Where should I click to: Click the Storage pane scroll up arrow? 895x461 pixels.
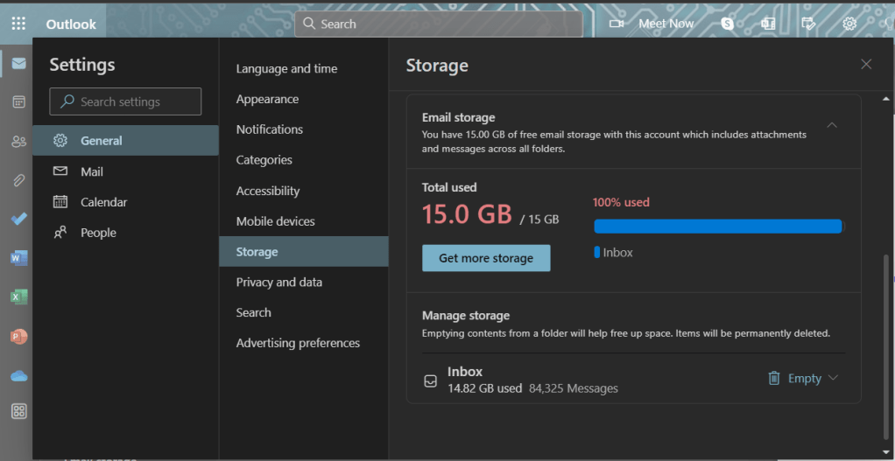[x=886, y=100]
